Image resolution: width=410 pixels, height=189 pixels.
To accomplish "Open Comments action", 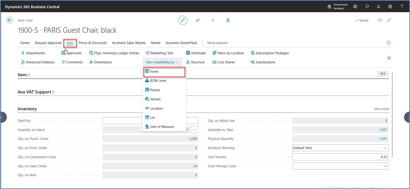I will pyautogui.click(x=72, y=62).
